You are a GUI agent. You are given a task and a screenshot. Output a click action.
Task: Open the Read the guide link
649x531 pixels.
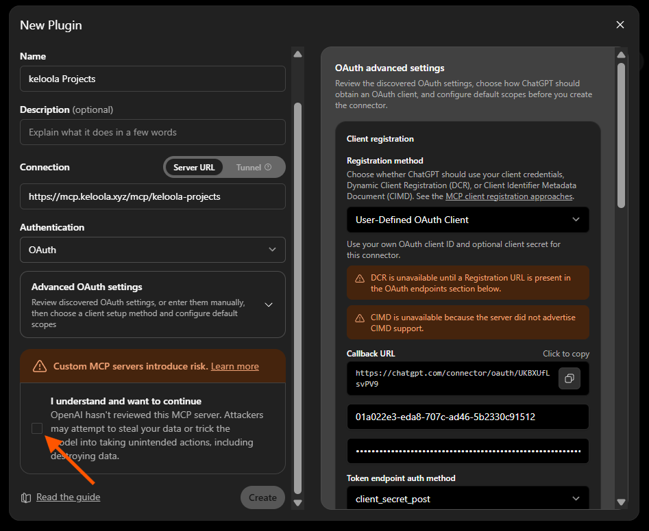point(69,497)
